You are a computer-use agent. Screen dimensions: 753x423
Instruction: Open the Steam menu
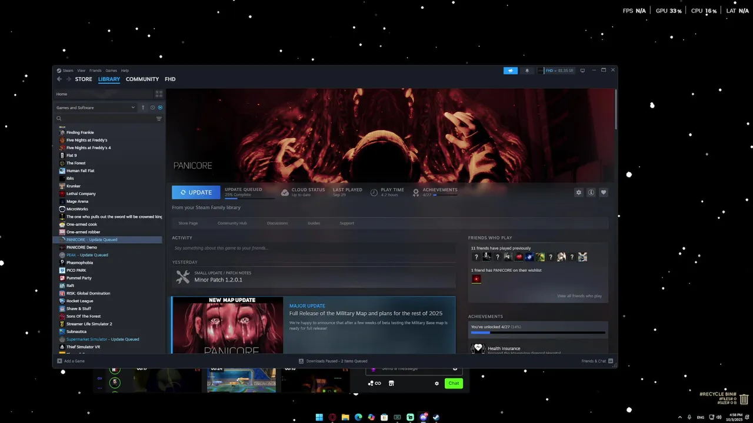click(68, 70)
